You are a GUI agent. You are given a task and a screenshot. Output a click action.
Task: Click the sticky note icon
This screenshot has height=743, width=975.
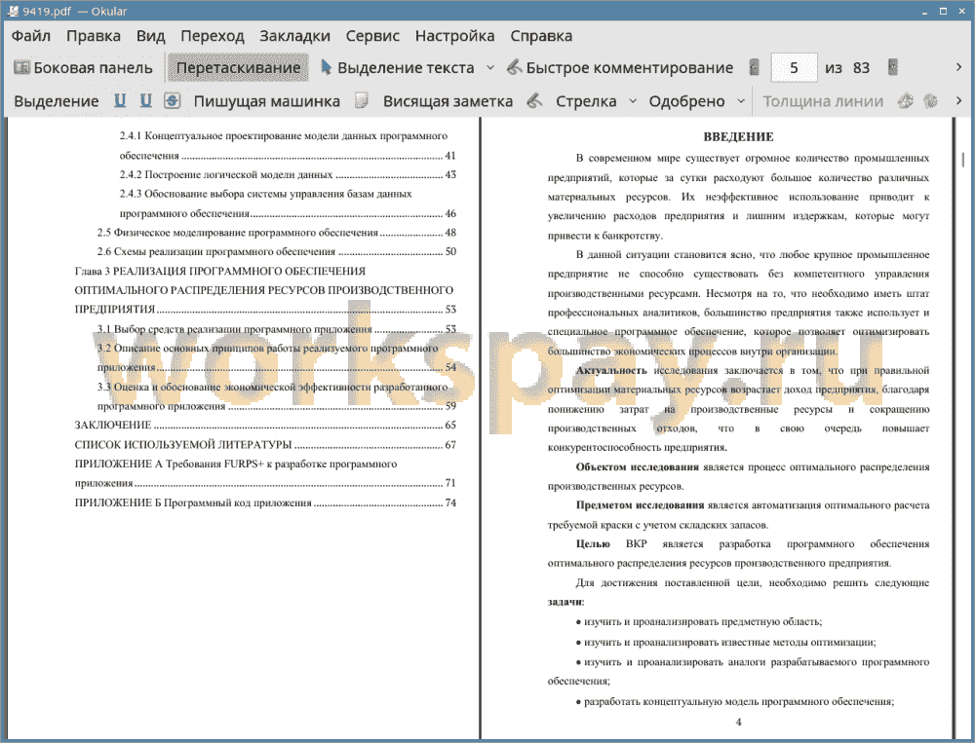click(362, 100)
